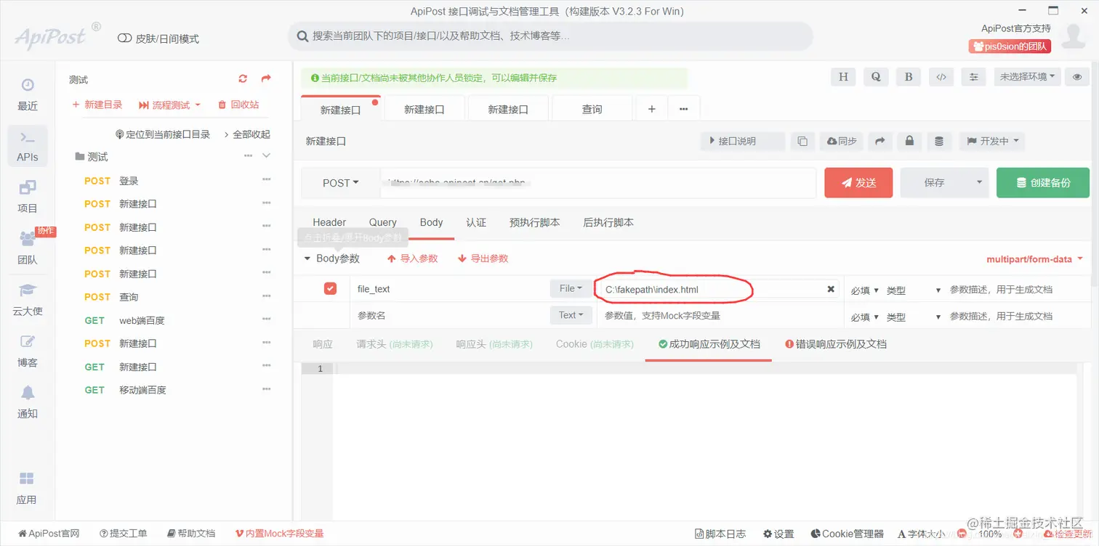Open the 保存 save dropdown arrow
Image resolution: width=1099 pixels, height=546 pixels.
[x=979, y=183]
